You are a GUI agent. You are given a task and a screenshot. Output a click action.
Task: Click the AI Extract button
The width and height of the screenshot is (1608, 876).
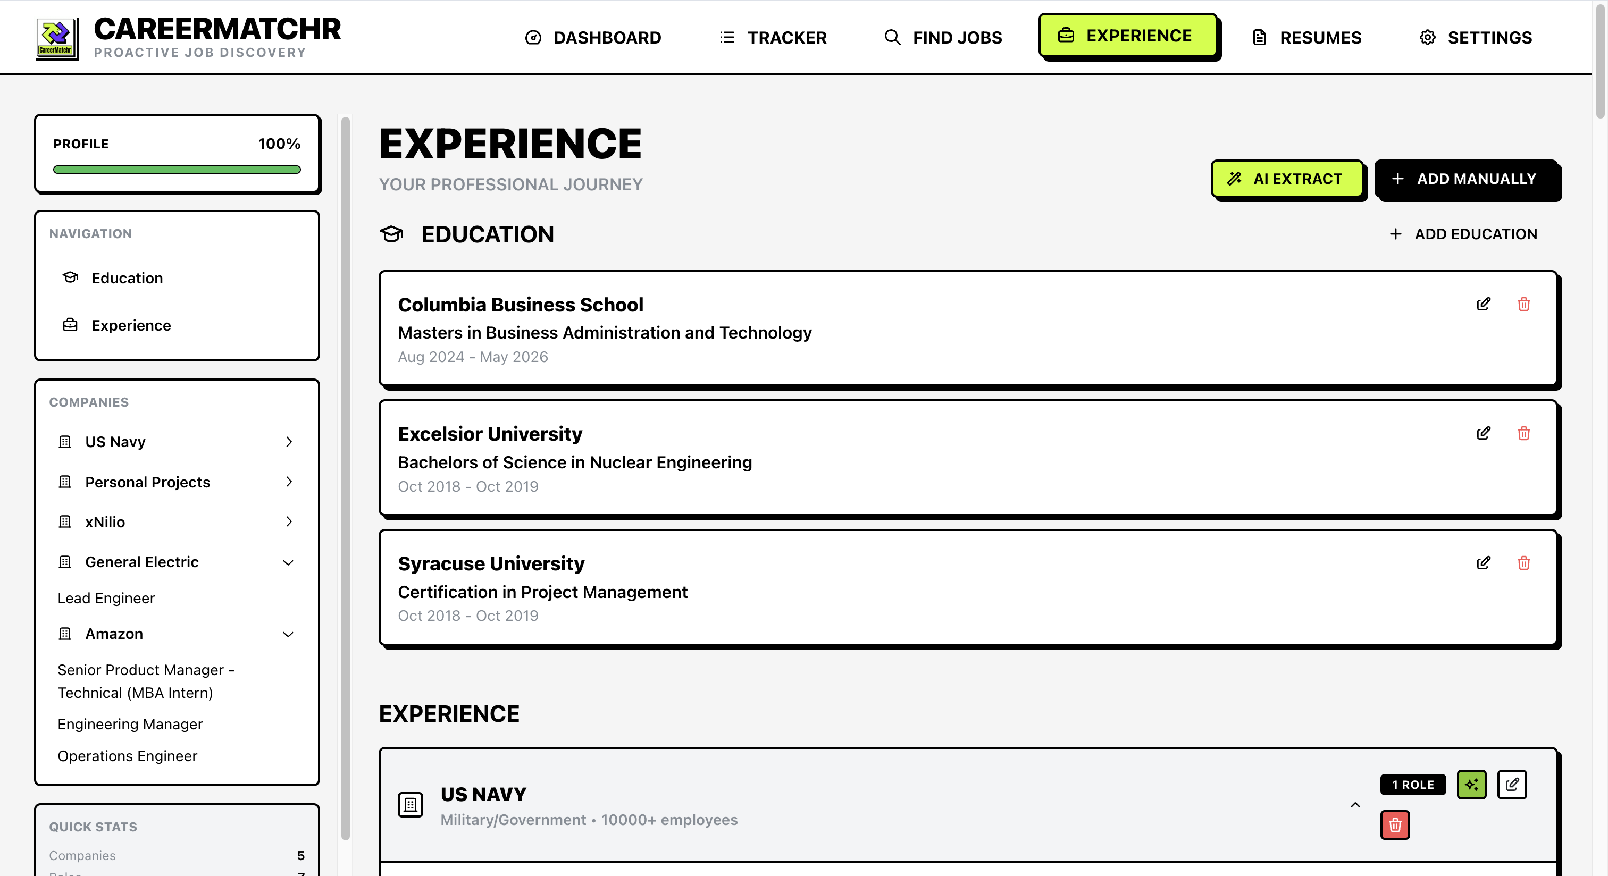(x=1286, y=179)
